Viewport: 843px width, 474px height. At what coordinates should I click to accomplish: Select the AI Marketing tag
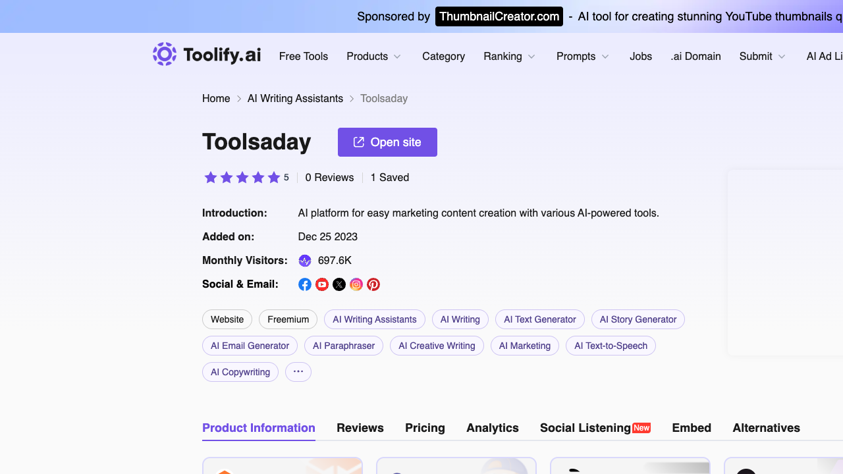525,346
